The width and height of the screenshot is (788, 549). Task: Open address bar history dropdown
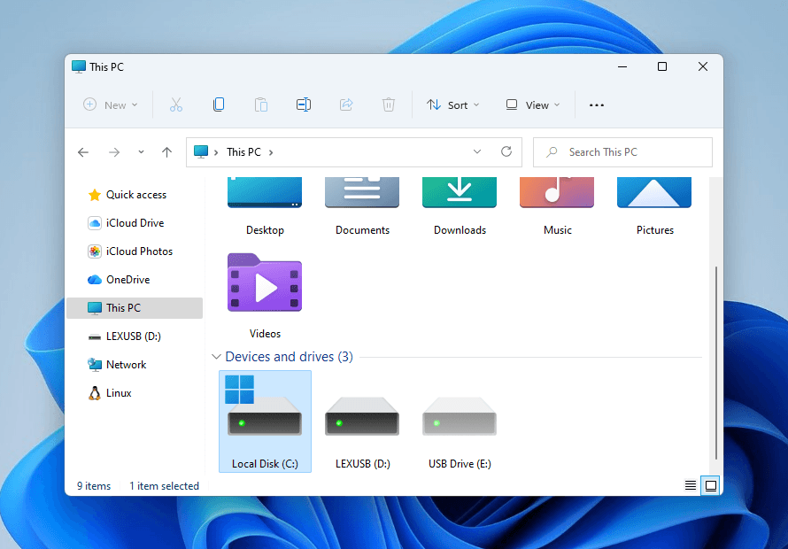tap(477, 151)
